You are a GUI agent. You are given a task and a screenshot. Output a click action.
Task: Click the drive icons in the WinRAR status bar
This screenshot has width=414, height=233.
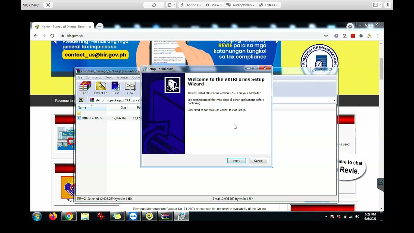(x=81, y=199)
